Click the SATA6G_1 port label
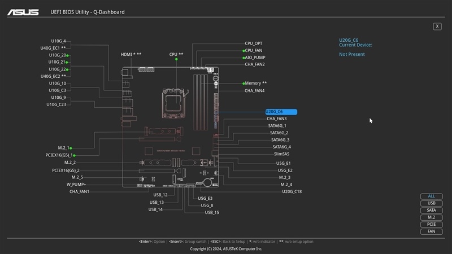The image size is (452, 254). [x=277, y=126]
